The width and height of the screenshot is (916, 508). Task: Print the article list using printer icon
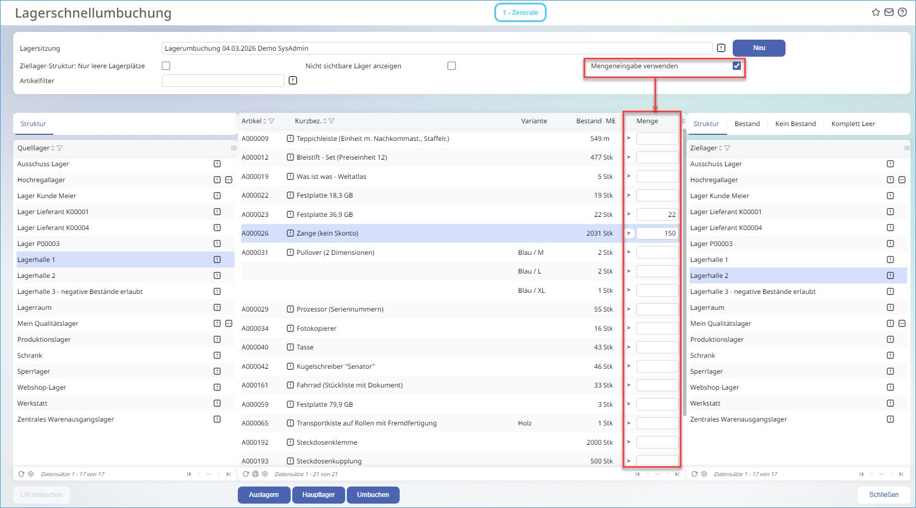[x=255, y=474]
